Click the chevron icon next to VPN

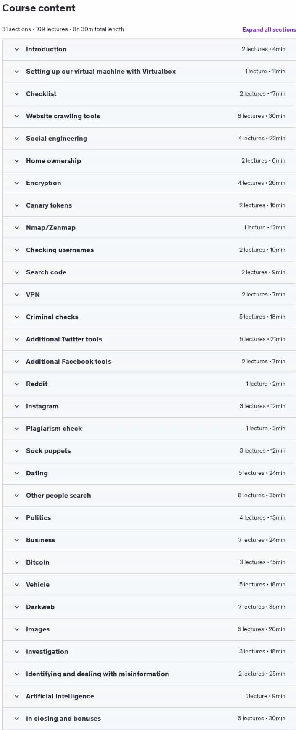tap(17, 295)
